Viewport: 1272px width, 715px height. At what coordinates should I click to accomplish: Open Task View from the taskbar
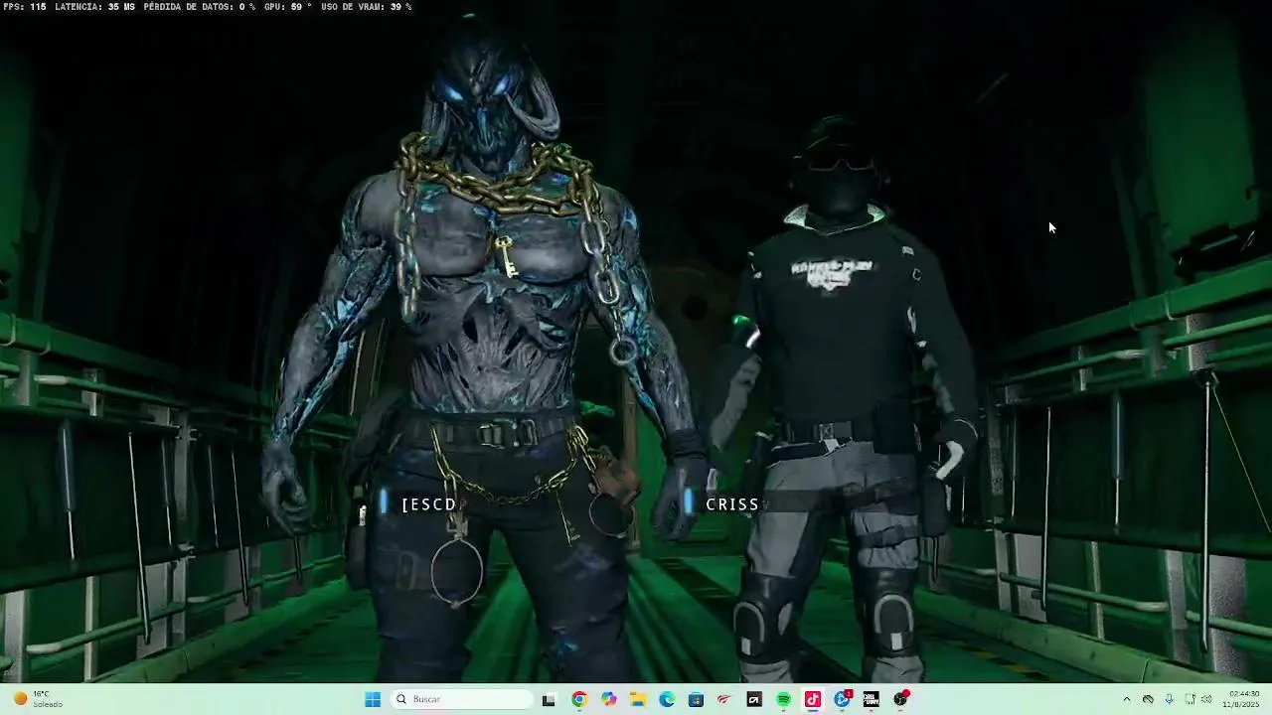coord(549,699)
